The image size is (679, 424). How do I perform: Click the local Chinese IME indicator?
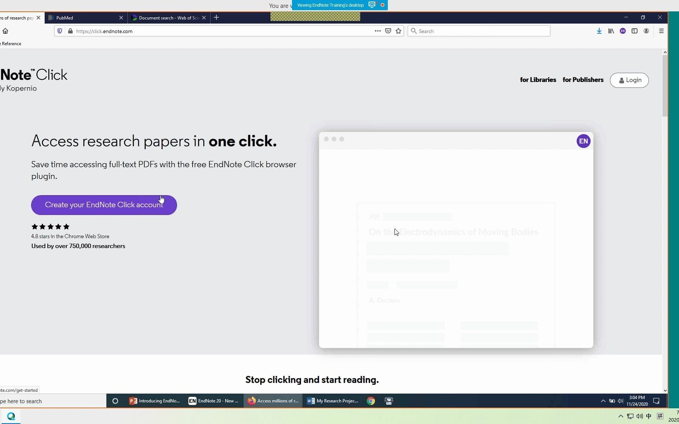[649, 416]
